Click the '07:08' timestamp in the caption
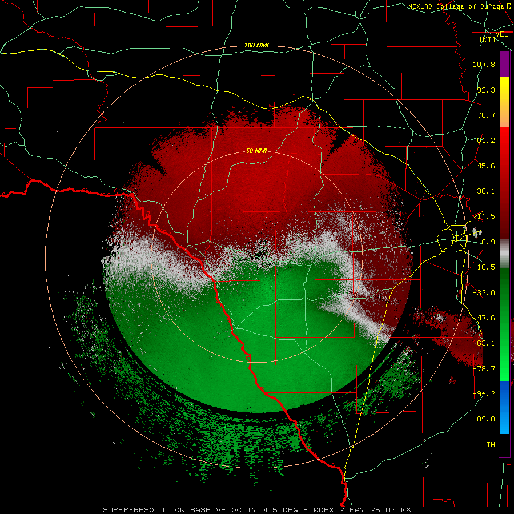 click(x=398, y=510)
